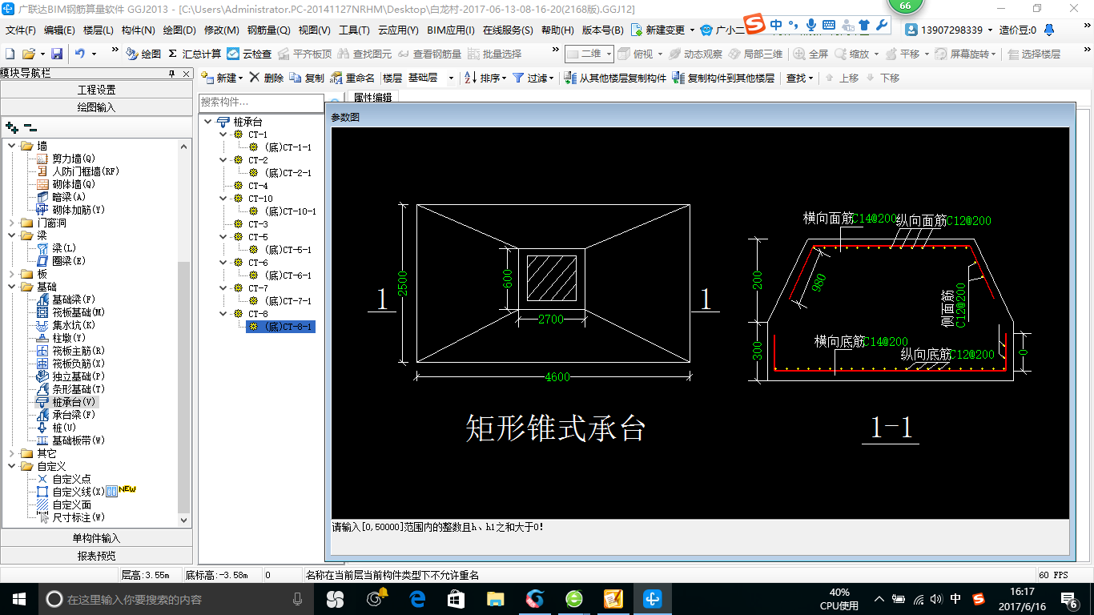The width and height of the screenshot is (1094, 615).
Task: Click the Save disk icon
Action: point(57,54)
